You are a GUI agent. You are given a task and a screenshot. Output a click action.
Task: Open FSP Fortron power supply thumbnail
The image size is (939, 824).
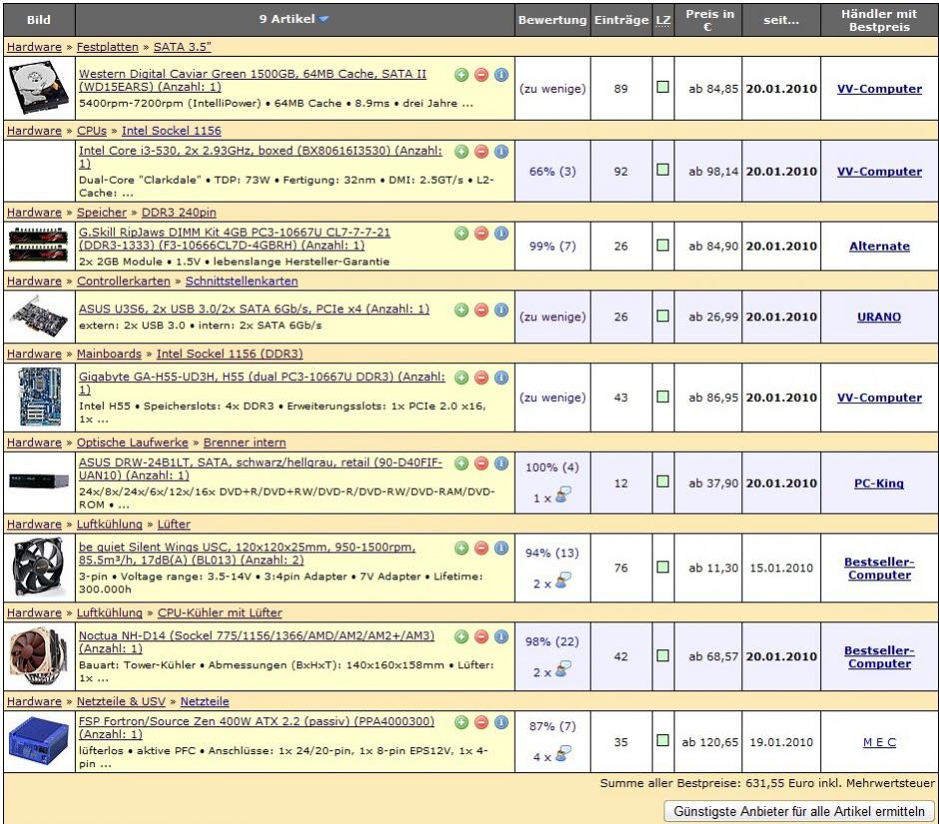pos(39,741)
